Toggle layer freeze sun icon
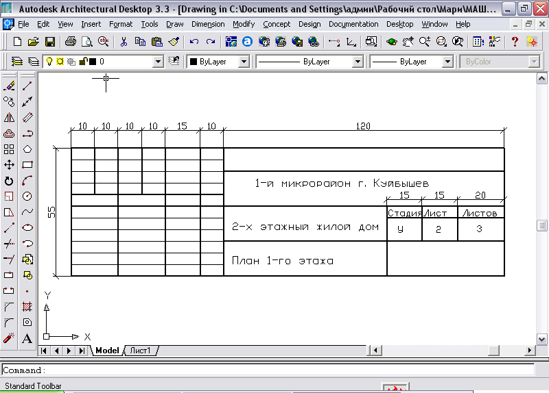 [x=60, y=62]
